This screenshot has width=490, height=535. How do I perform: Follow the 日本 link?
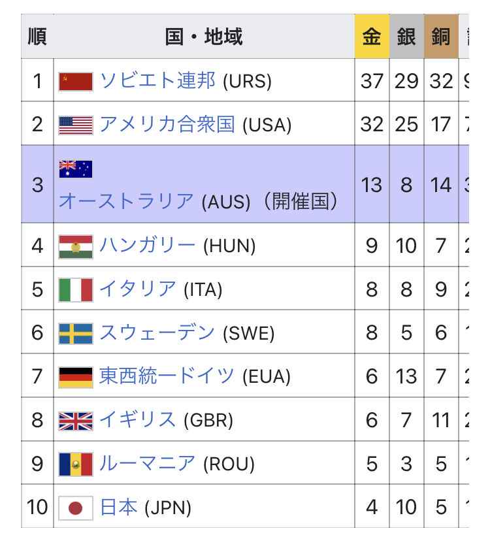coord(118,507)
